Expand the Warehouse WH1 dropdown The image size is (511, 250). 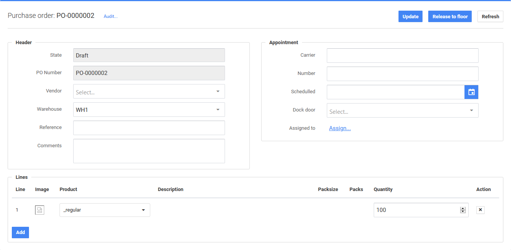(x=149, y=110)
